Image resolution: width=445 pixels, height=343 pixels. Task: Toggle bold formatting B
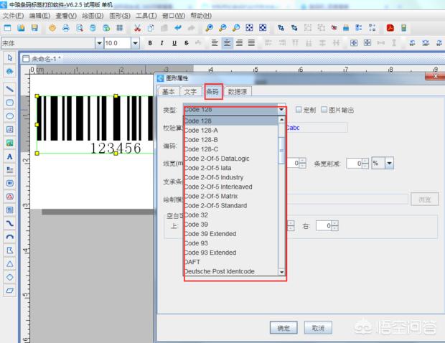[150, 43]
